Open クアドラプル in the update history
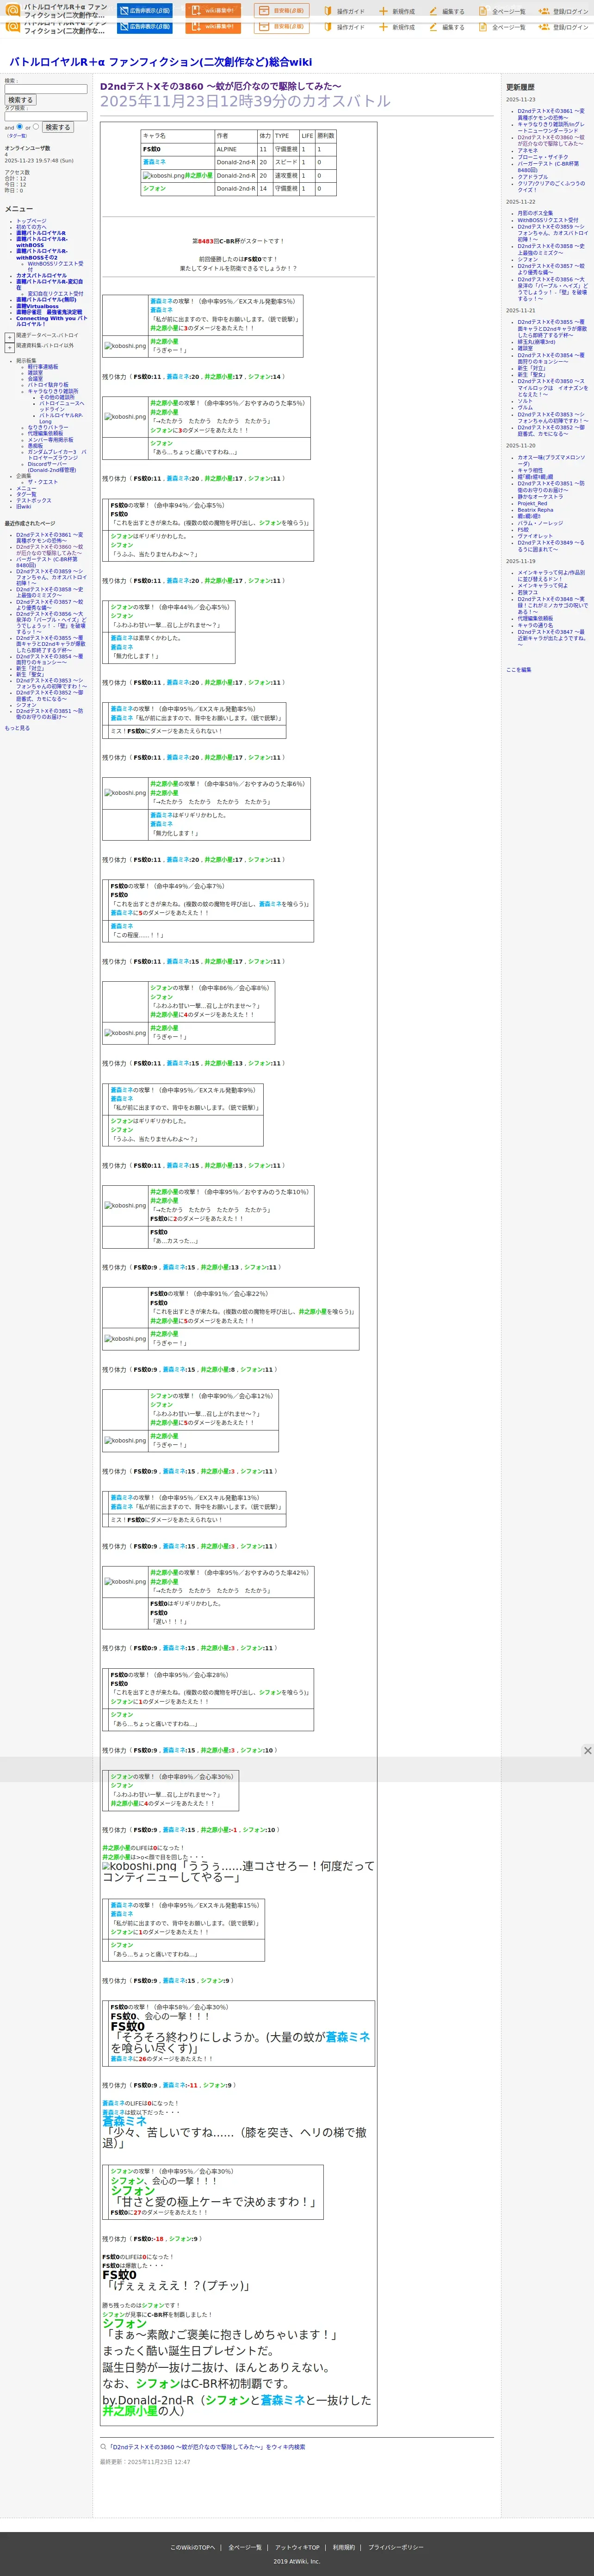Image resolution: width=594 pixels, height=2576 pixels. (532, 177)
